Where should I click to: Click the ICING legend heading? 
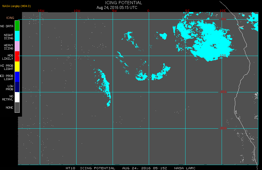click(10, 18)
